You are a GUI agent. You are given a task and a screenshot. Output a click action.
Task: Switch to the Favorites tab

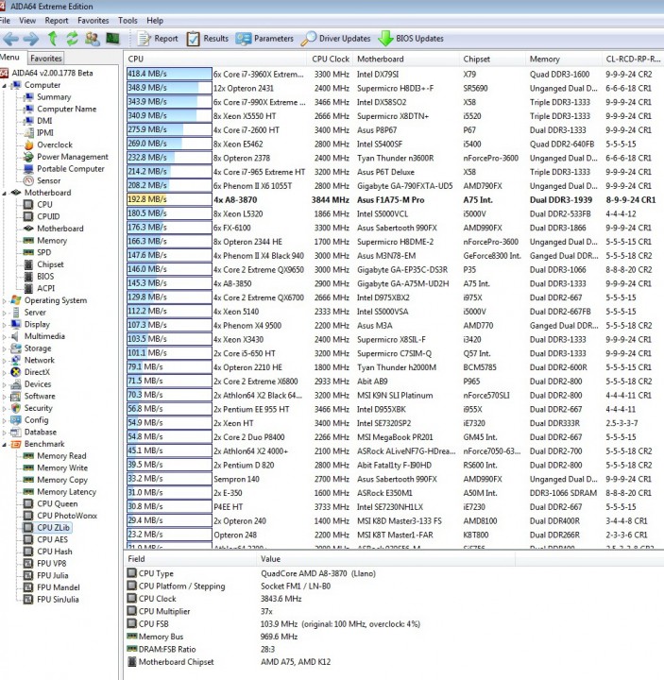[46, 59]
